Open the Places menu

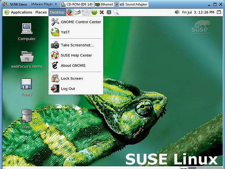click(41, 12)
